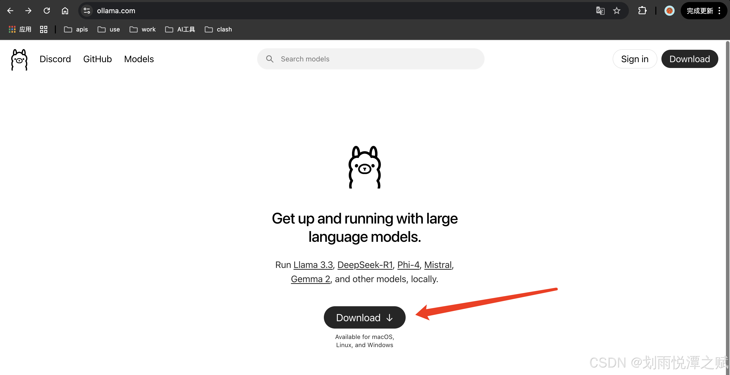Open the apis bookmark folder

tap(76, 29)
